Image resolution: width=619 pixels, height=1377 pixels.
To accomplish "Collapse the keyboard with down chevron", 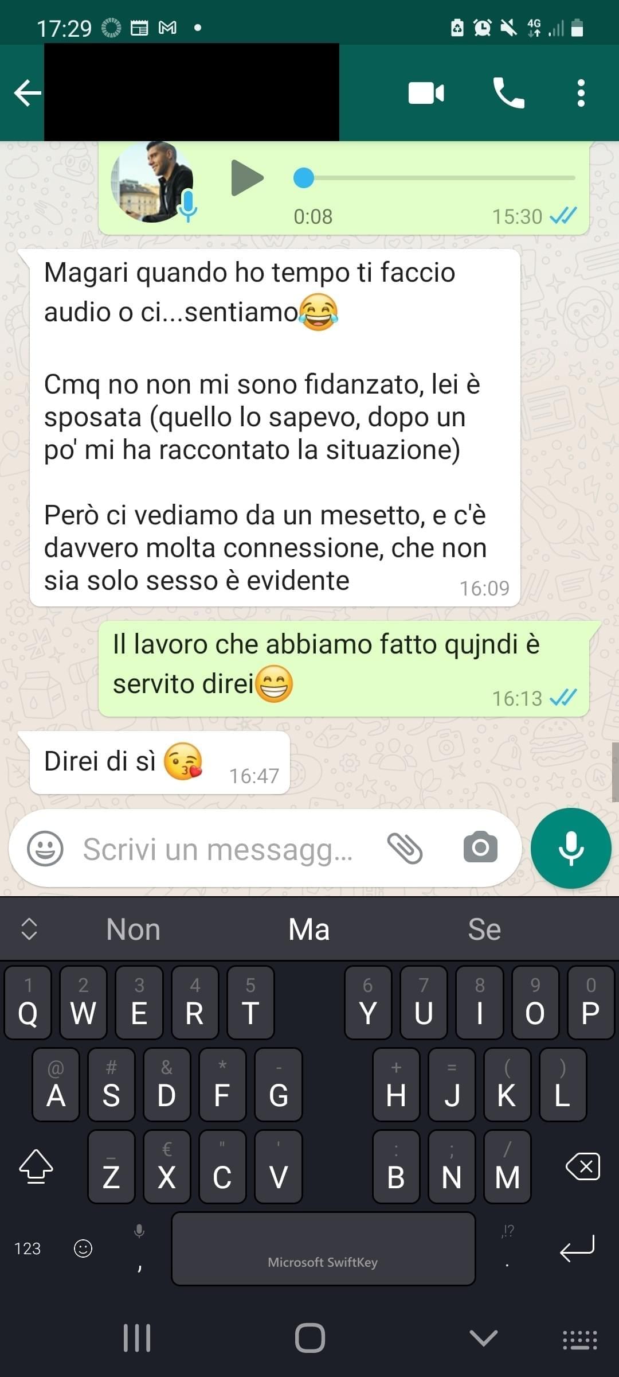I will click(x=483, y=1337).
